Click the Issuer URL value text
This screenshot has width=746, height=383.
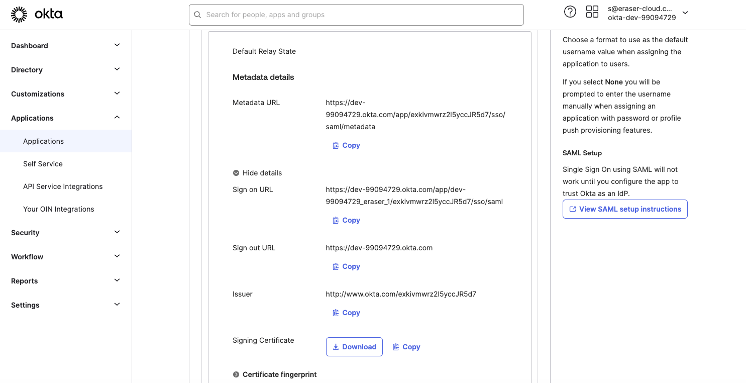[401, 294]
